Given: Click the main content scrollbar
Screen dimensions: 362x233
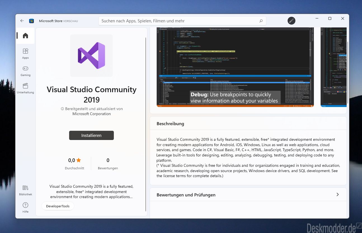Looking at the screenshot, I should pyautogui.click(x=347, y=73).
